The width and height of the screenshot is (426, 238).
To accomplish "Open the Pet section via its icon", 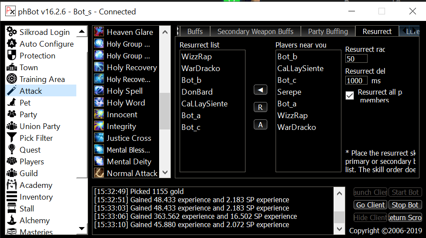I will click(x=12, y=103).
